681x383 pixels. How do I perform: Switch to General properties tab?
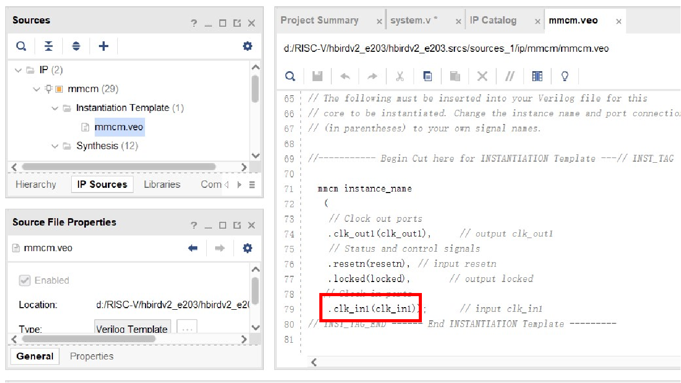(x=35, y=356)
